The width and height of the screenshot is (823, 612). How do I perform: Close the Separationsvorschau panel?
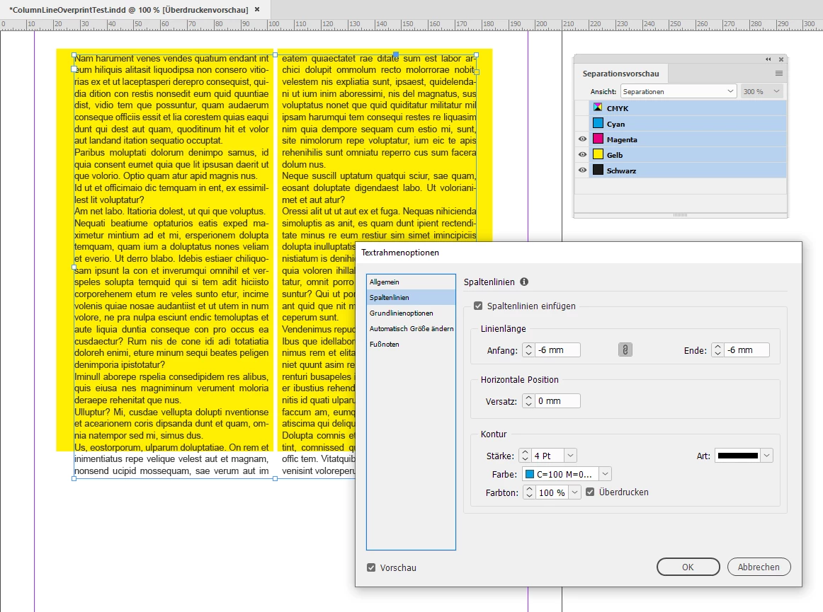point(781,59)
